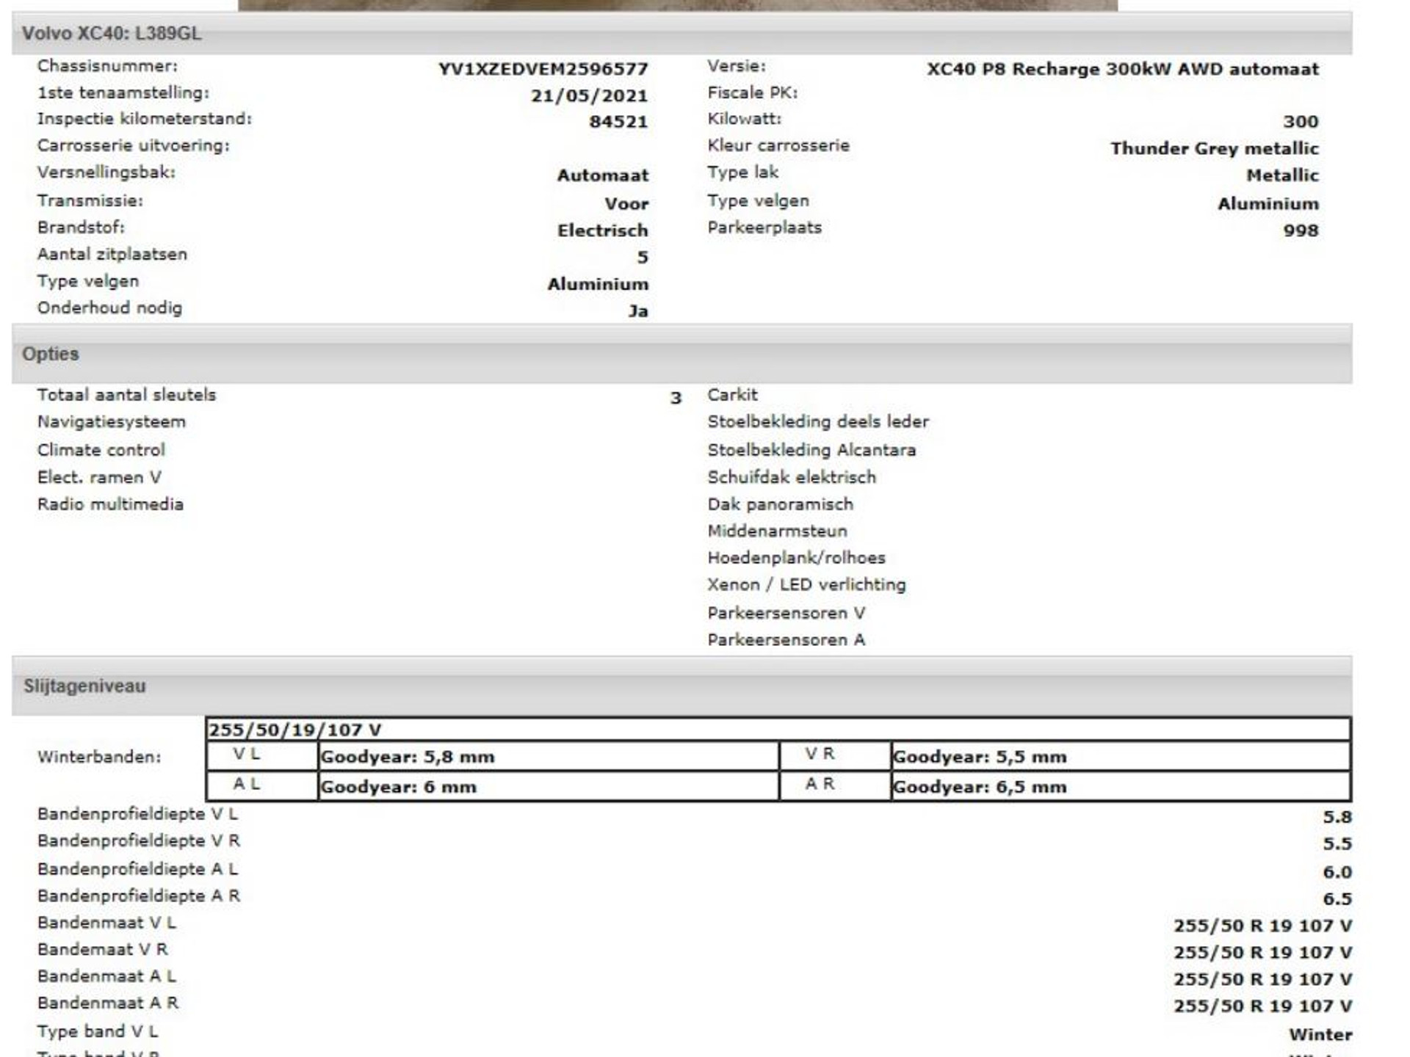The width and height of the screenshot is (1410, 1057).
Task: Click the Thunder Grey metallic color value
Action: coord(1215,148)
